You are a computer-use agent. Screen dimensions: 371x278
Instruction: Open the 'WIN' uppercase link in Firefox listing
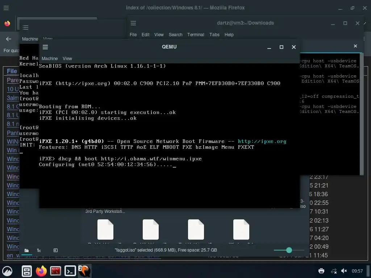click(13, 142)
